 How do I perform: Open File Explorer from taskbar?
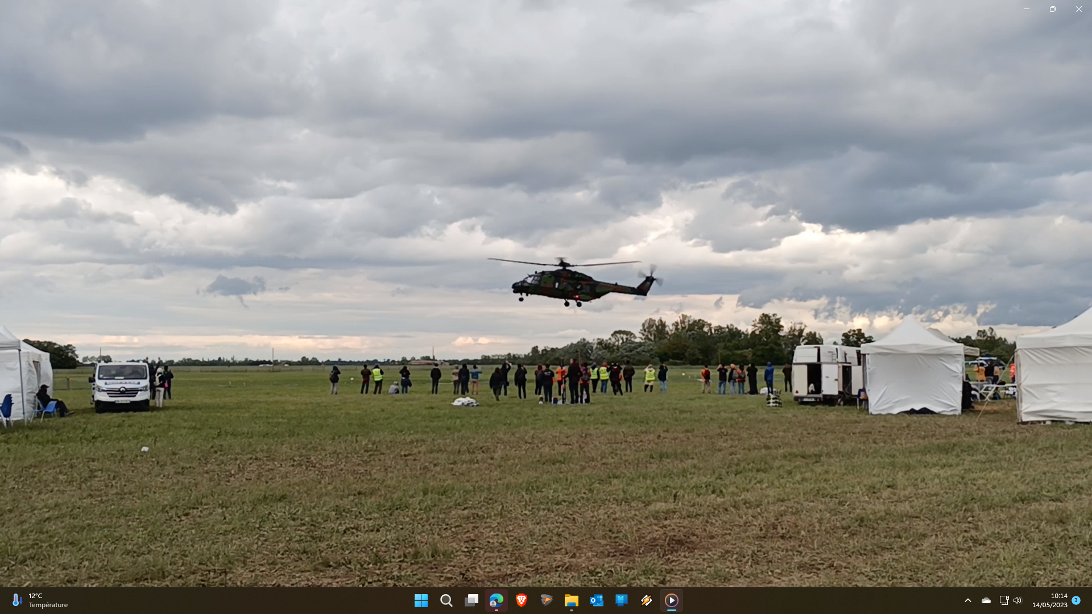pos(572,600)
